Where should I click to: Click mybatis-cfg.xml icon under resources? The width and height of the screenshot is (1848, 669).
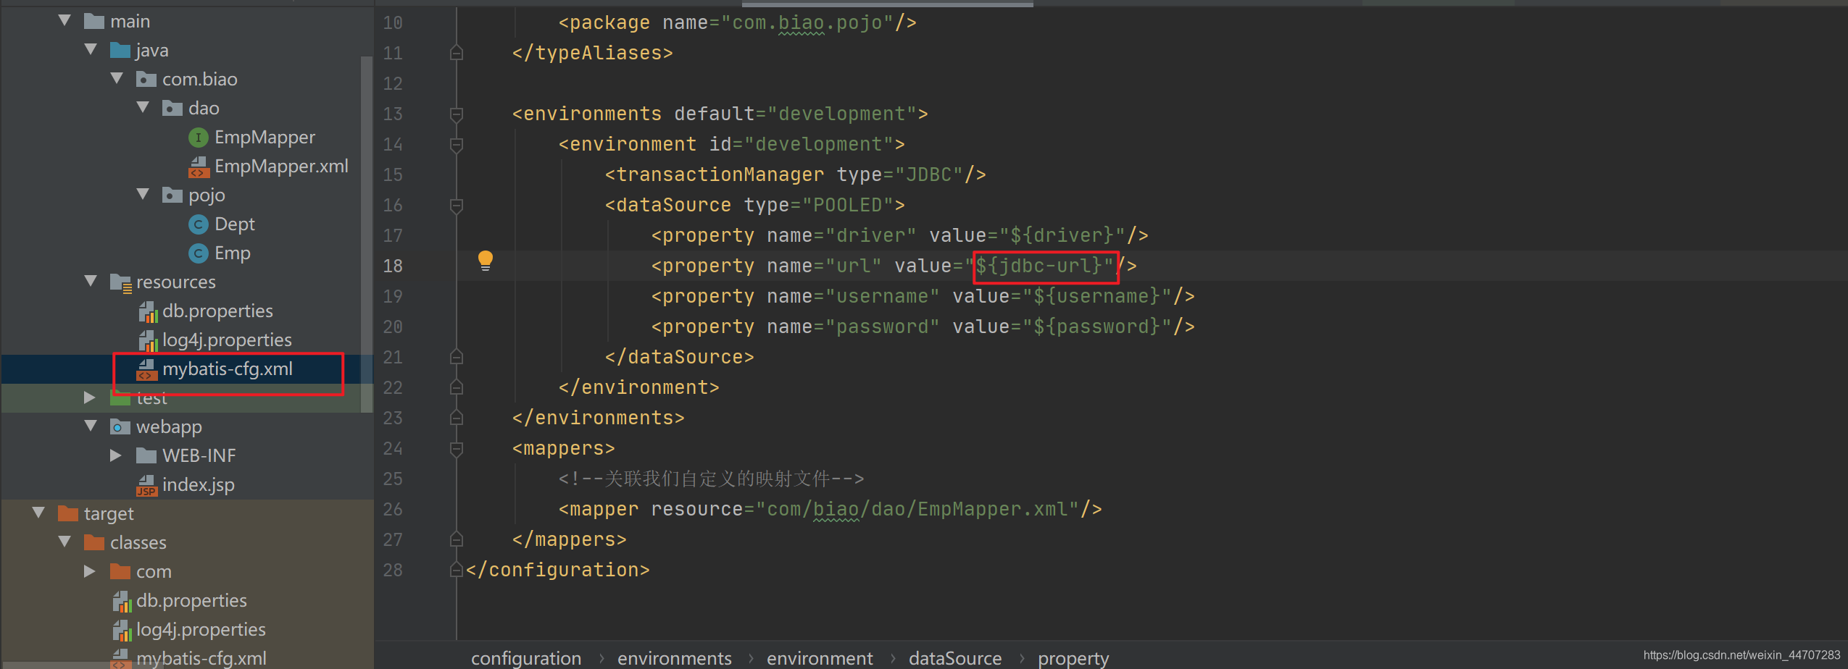[147, 370]
